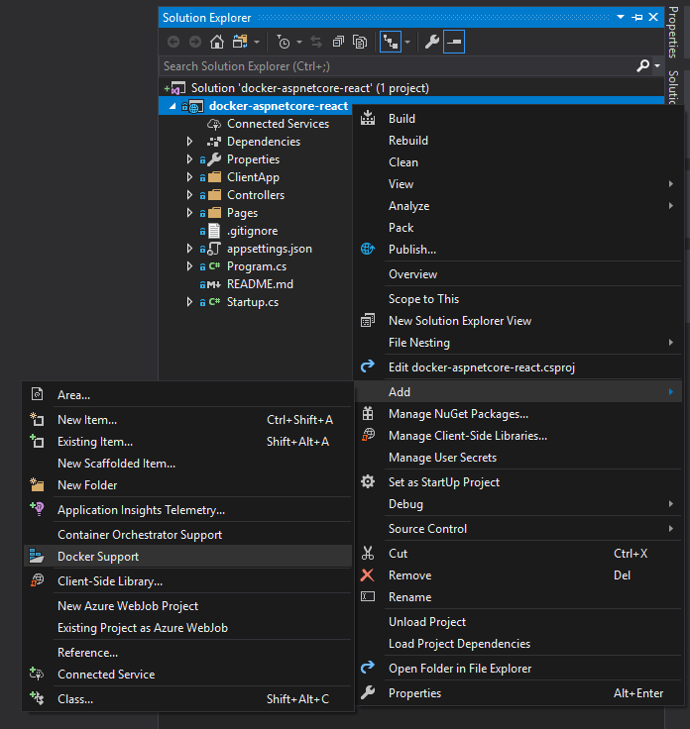
Task: Select the README.md file
Action: [x=260, y=284]
